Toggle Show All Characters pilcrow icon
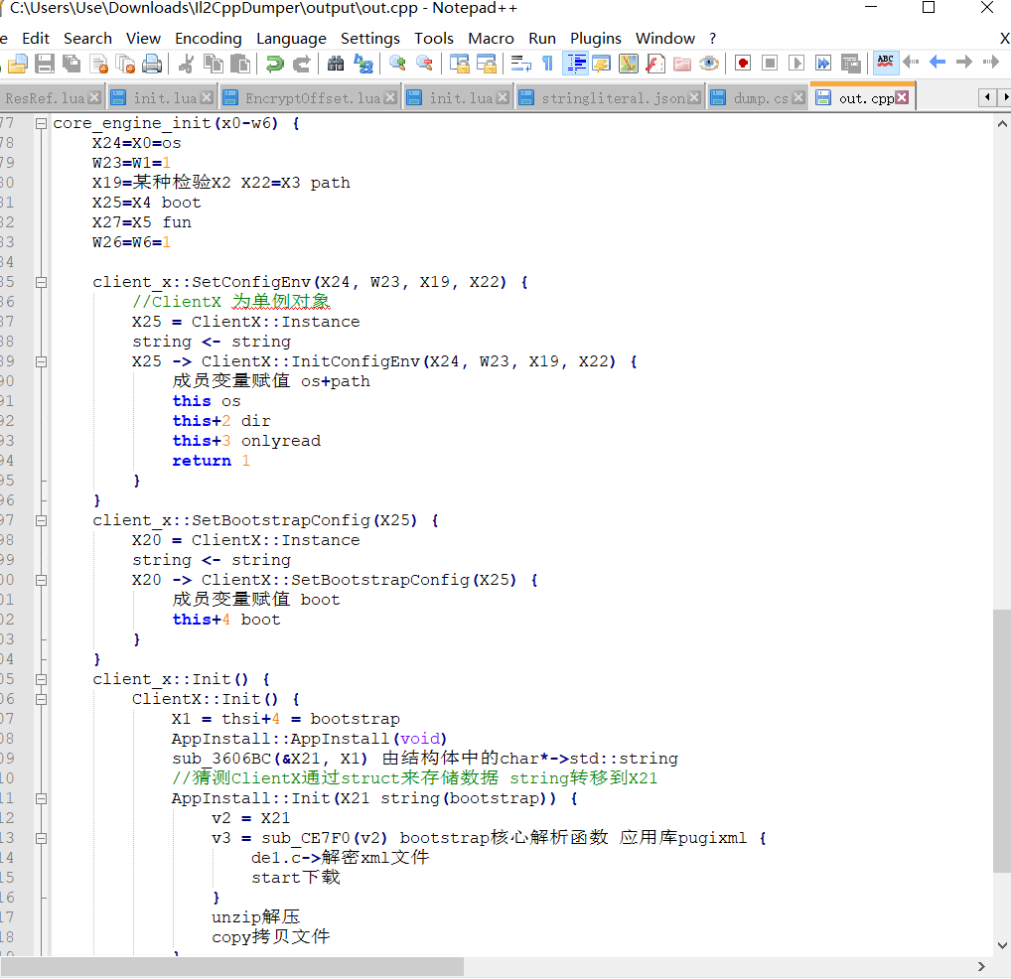 pyautogui.click(x=547, y=64)
